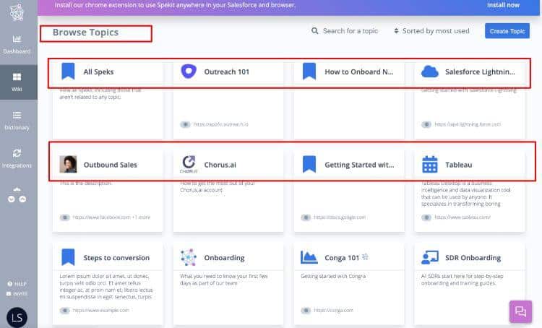Screen dimensions: 542x328
Task: Click the Onboarding description text
Action: coord(223,280)
